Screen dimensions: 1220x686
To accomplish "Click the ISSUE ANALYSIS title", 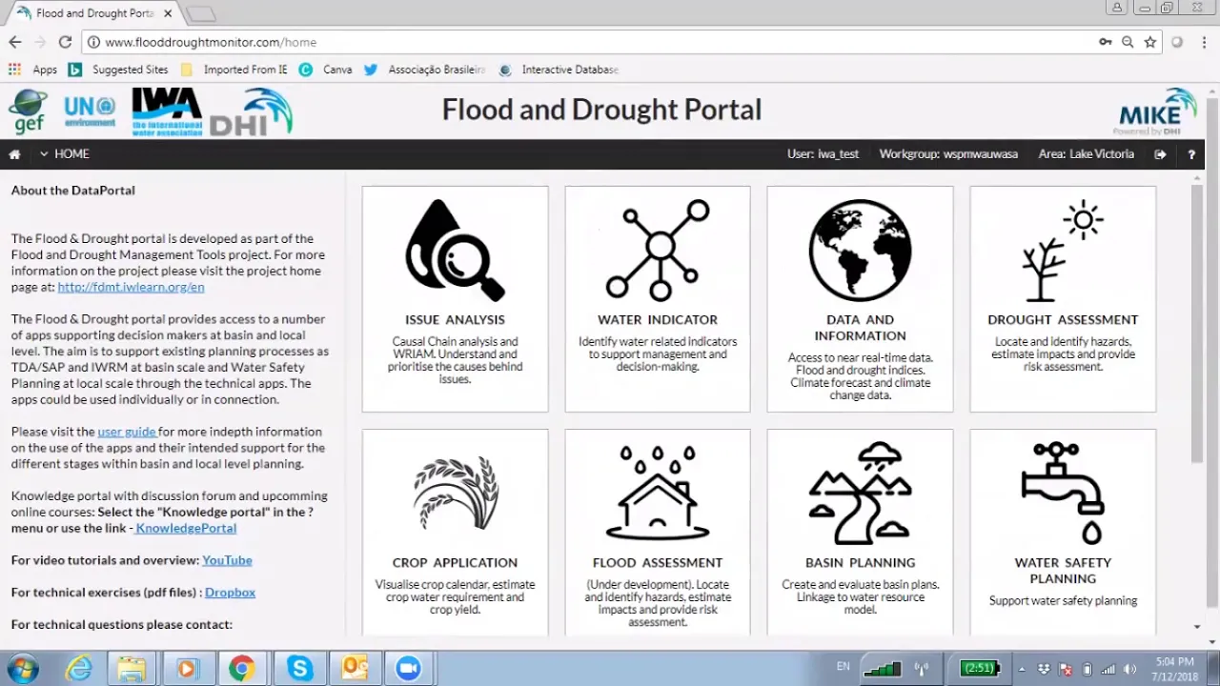I will click(x=455, y=320).
